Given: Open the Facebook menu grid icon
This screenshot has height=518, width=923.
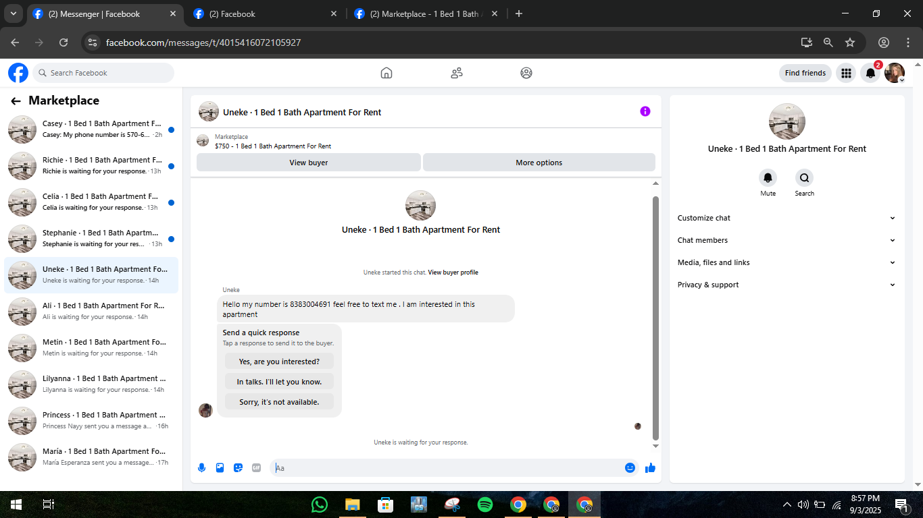Looking at the screenshot, I should (x=846, y=73).
